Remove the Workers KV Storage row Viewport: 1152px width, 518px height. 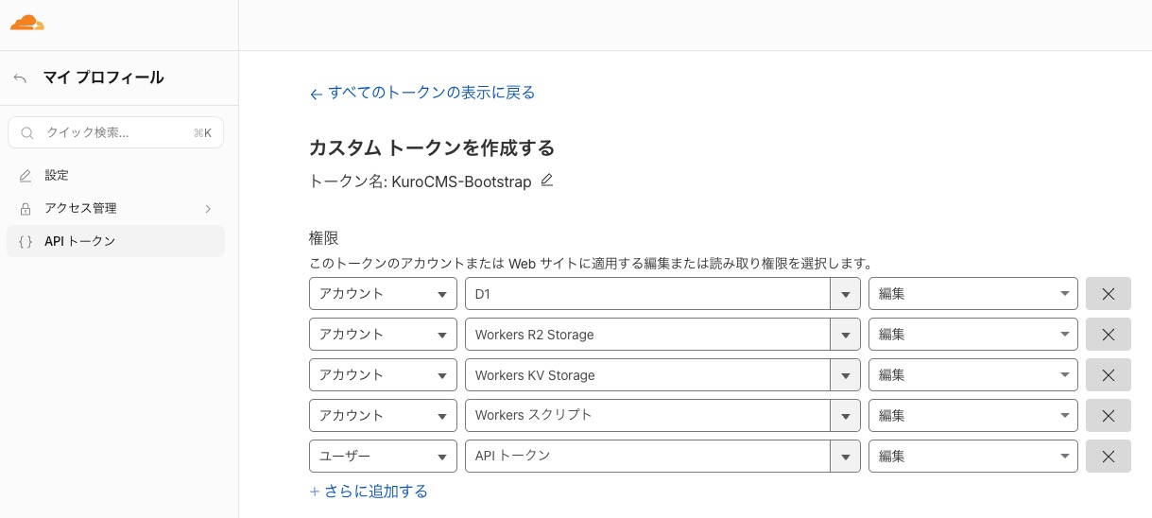pyautogui.click(x=1109, y=375)
